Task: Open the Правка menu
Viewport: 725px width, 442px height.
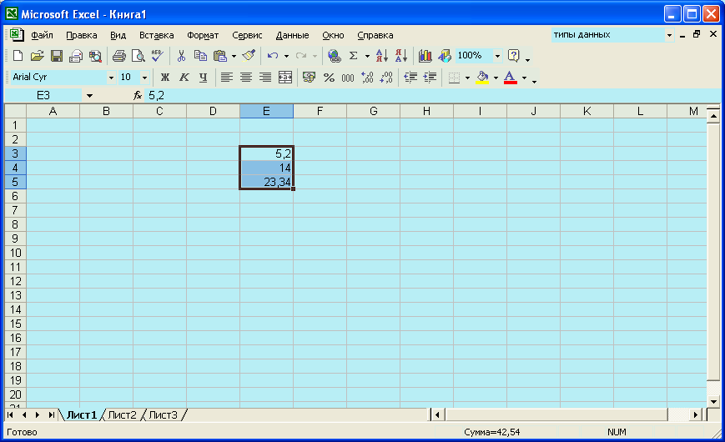Action: click(x=82, y=35)
